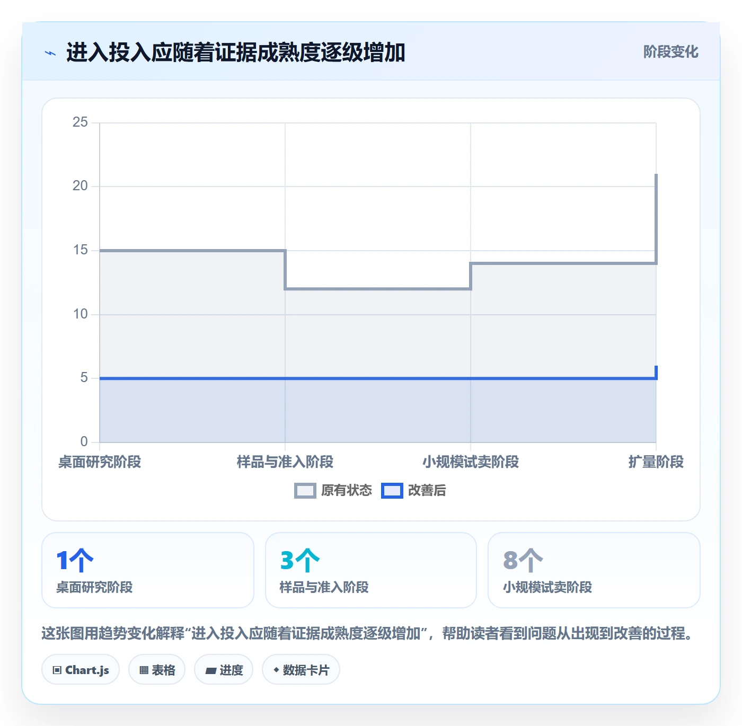This screenshot has height=726, width=742.
Task: Click the 数据卡片 chip diamond icon
Action: coord(276,670)
